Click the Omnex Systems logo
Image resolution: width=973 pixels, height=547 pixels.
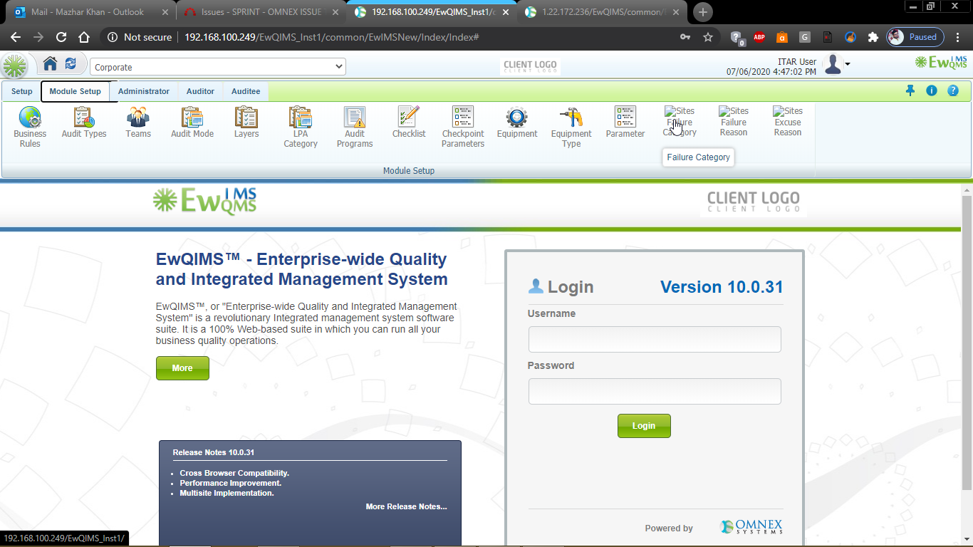click(x=751, y=527)
